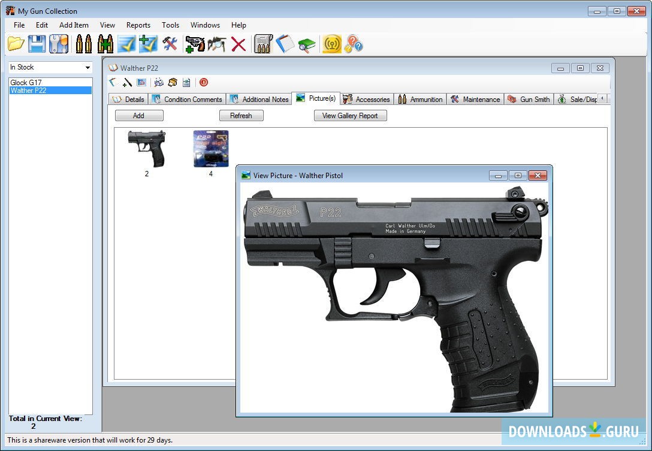652x451 pixels.
Task: Open the wrench and screwdriver settings icon
Action: point(59,44)
